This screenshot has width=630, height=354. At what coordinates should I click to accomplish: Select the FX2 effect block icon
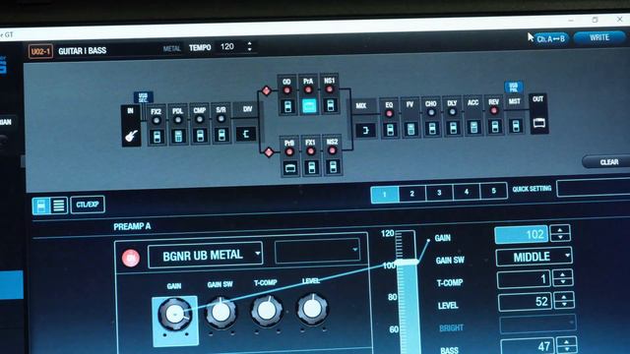[157, 137]
